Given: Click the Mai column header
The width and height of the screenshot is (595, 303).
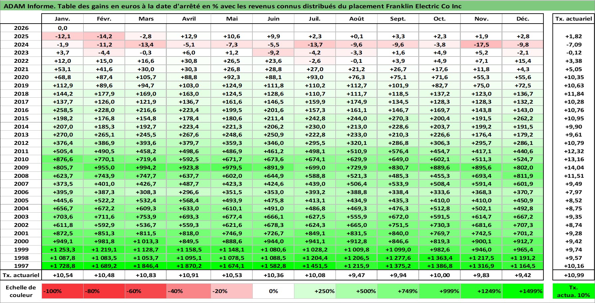Looking at the screenshot, I should click(232, 19).
